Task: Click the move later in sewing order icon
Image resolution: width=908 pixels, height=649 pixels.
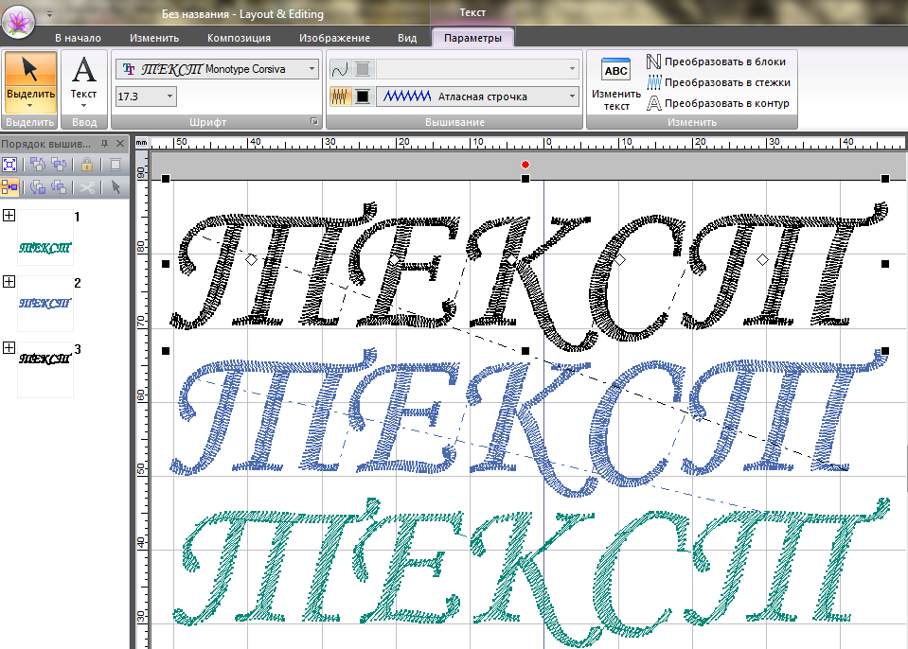Action: [59, 186]
